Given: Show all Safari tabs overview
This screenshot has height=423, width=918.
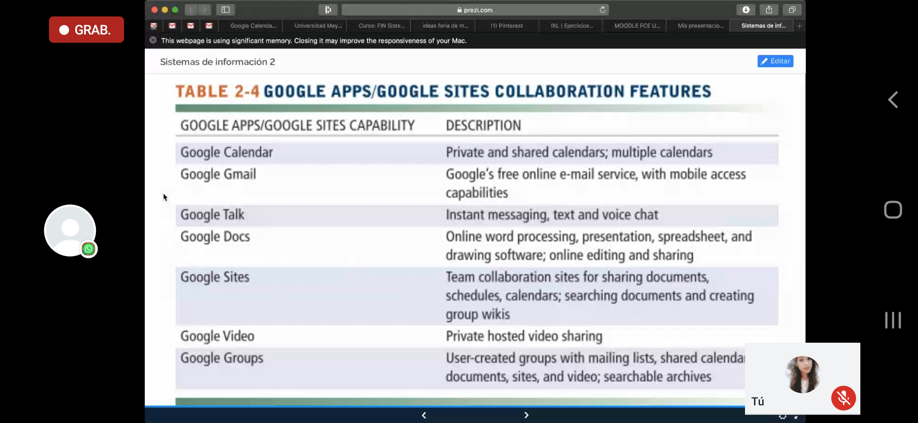Looking at the screenshot, I should [x=792, y=10].
